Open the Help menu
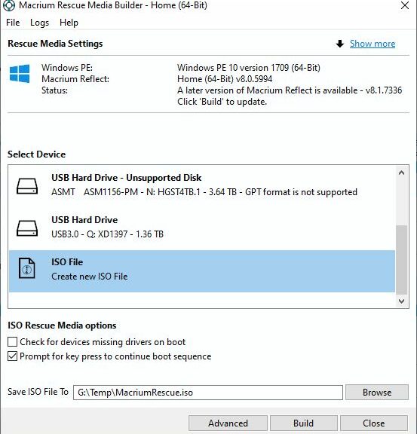 69,23
